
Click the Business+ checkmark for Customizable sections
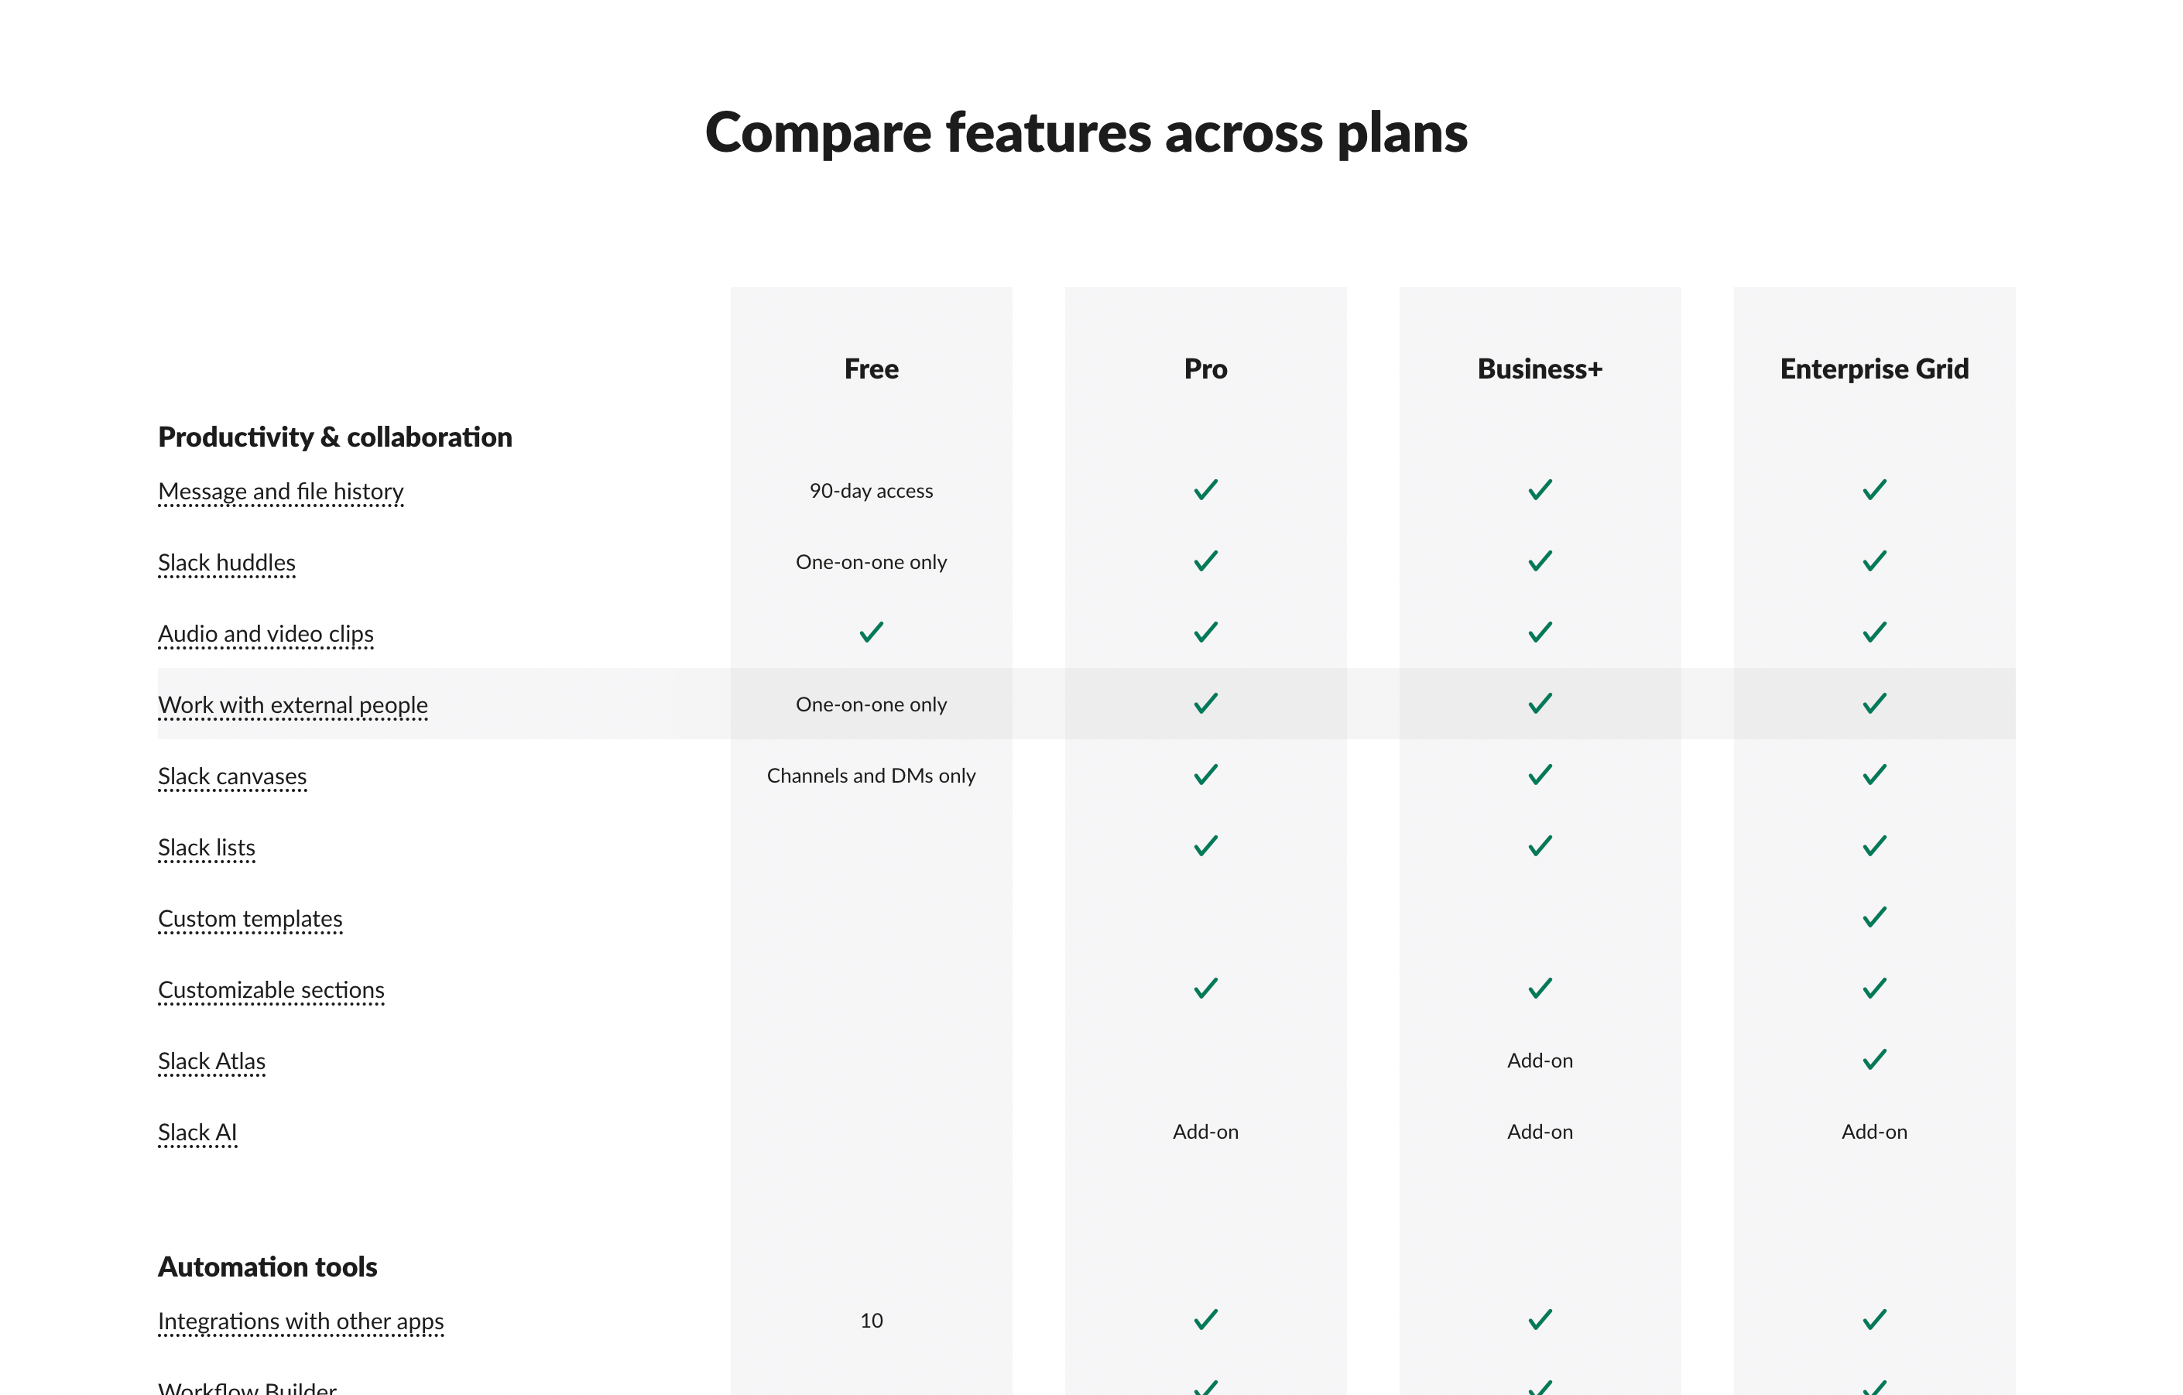pos(1540,989)
